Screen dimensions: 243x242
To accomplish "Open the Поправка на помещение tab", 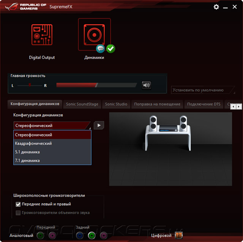I will [x=157, y=104].
